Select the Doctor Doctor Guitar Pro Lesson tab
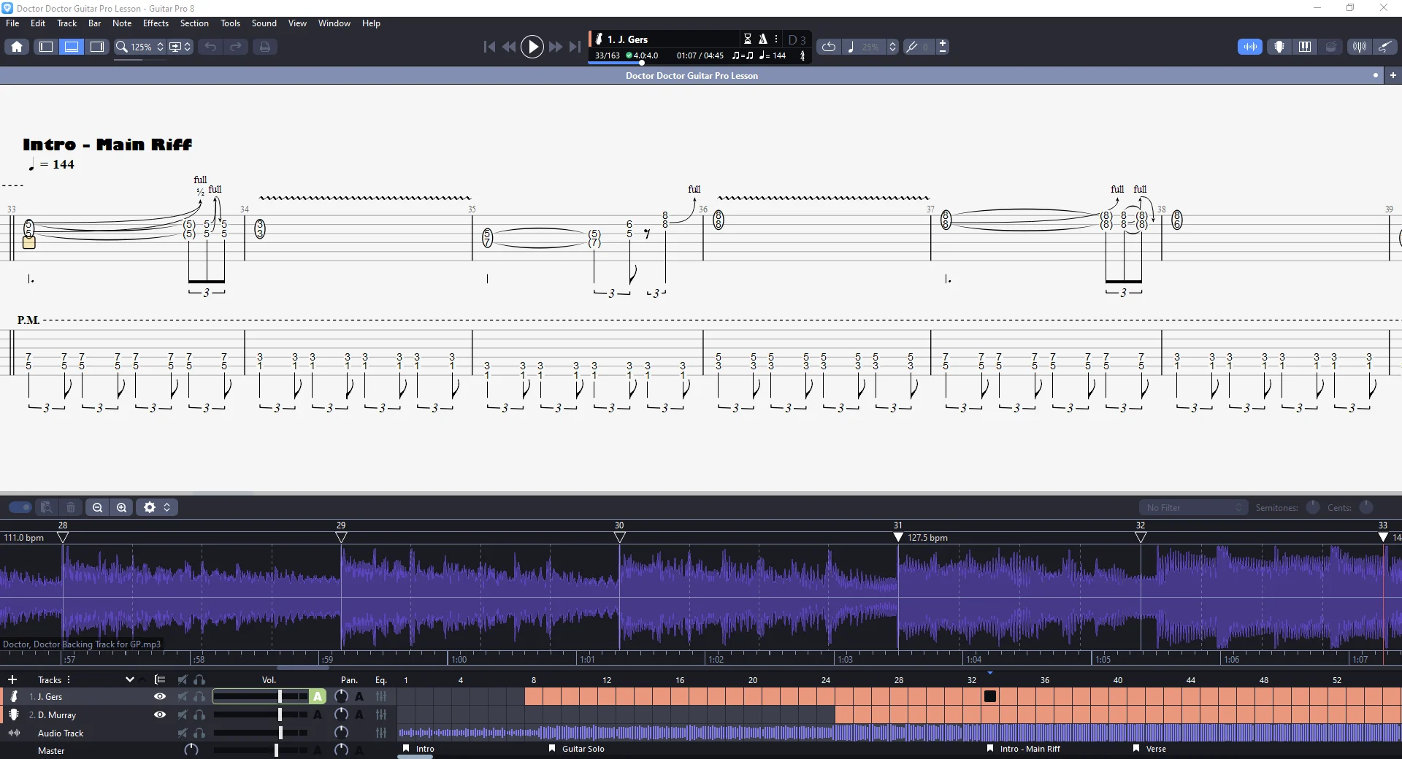The image size is (1402, 759). click(692, 75)
